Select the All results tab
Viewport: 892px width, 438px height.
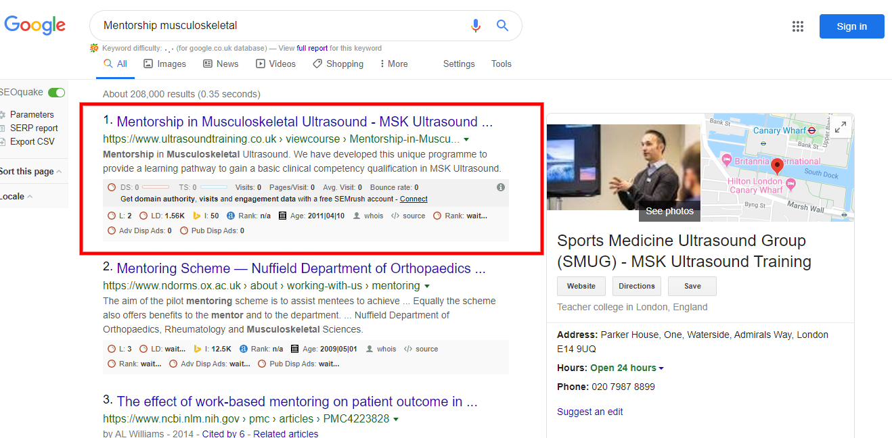pyautogui.click(x=115, y=64)
